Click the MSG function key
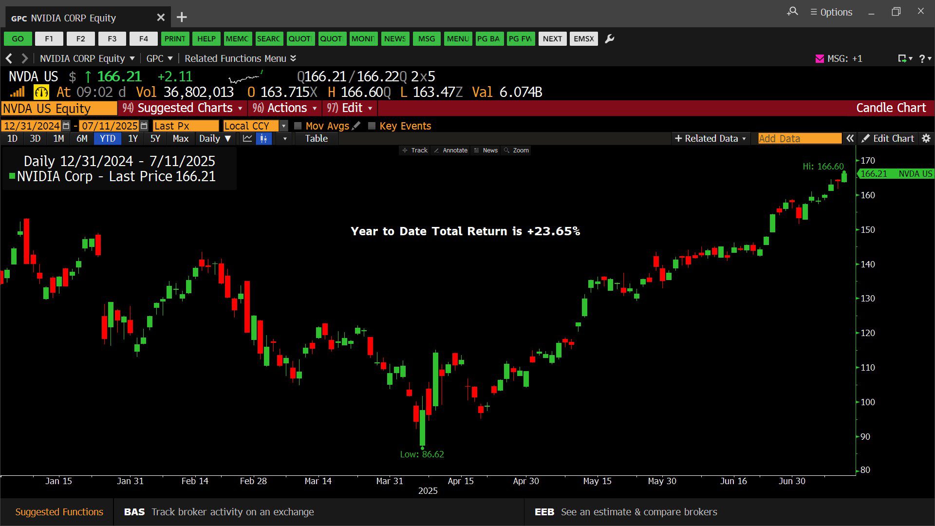 coord(427,38)
